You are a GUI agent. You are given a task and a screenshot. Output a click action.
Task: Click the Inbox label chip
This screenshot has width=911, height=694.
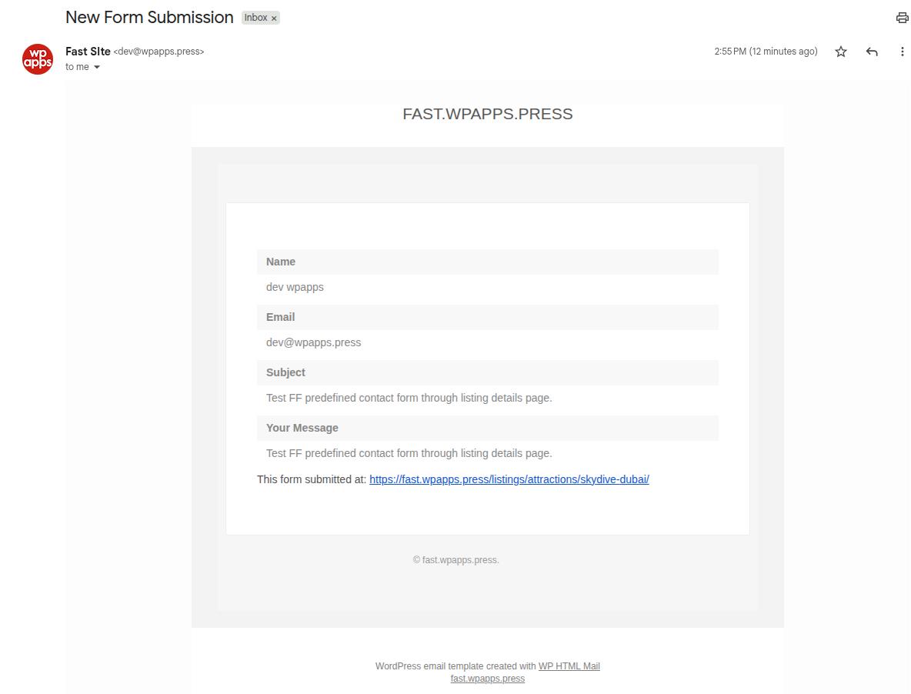click(256, 18)
